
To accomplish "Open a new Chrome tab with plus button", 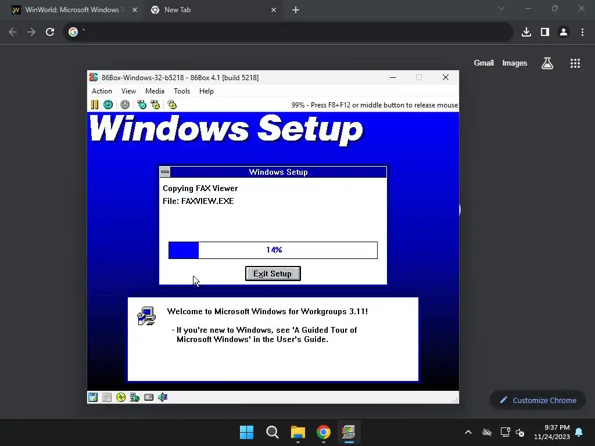I will (296, 10).
